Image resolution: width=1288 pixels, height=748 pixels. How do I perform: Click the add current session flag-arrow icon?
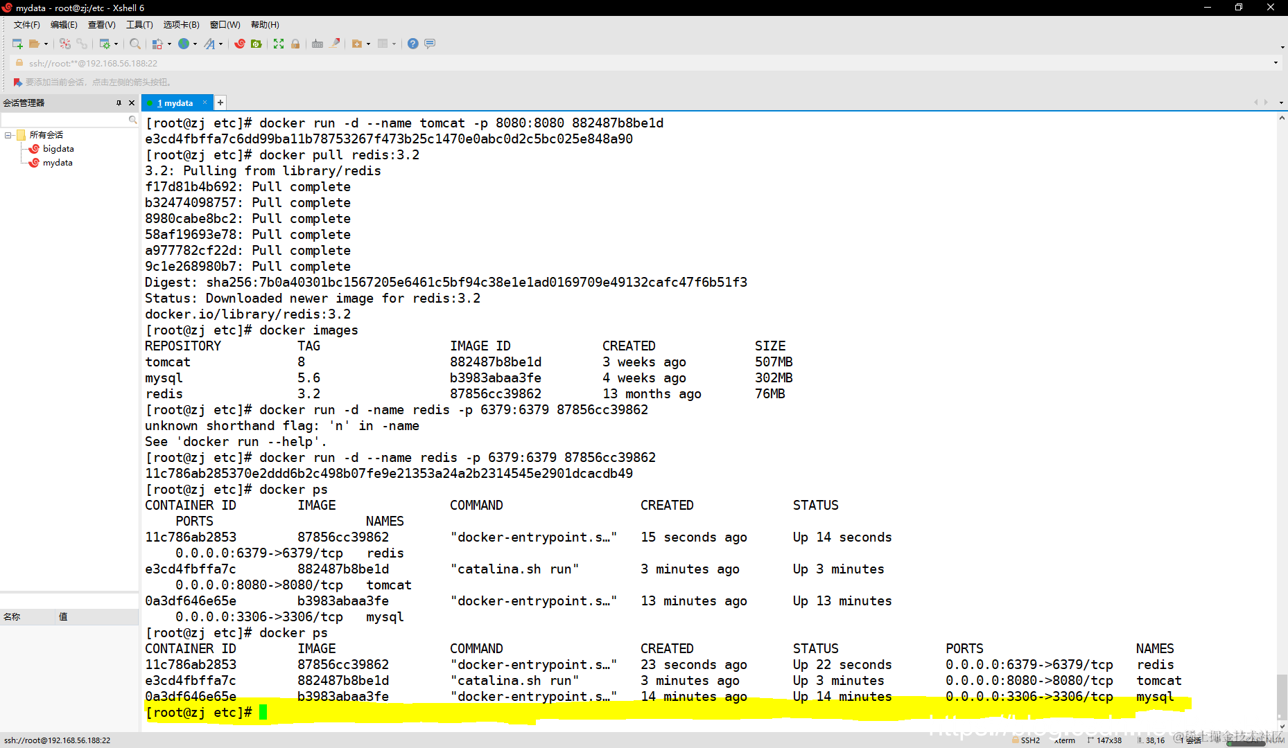[18, 82]
